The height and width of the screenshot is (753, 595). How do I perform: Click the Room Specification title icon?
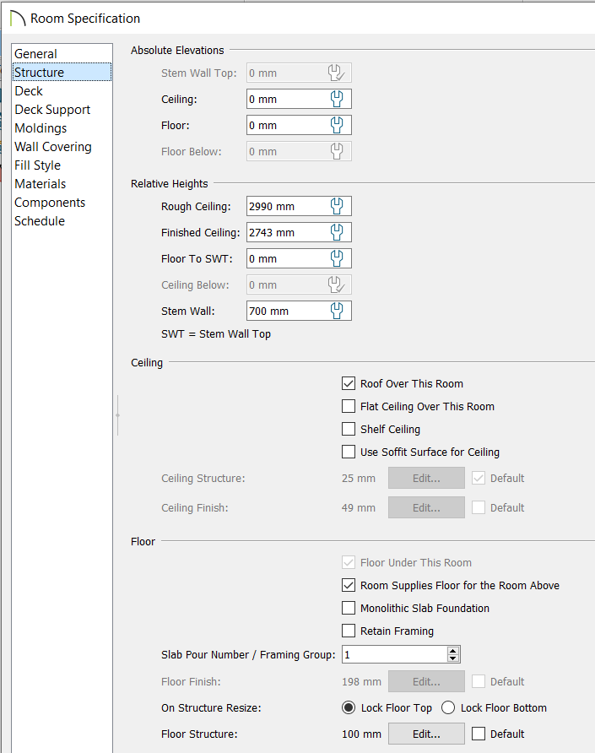point(17,19)
